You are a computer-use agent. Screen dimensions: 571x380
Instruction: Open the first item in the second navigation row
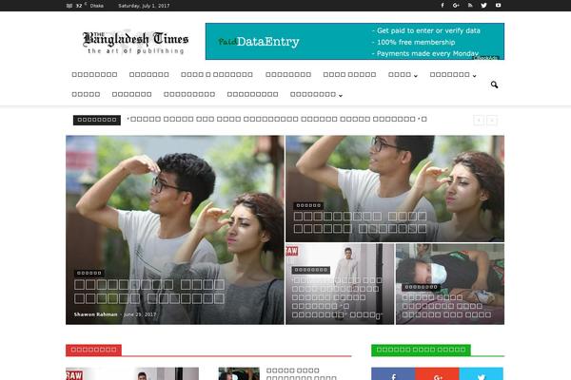[86, 95]
